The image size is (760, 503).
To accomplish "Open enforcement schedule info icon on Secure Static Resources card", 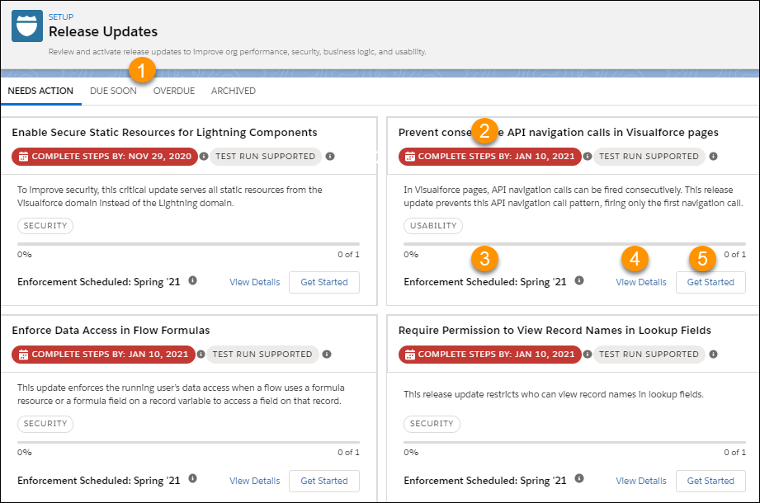I will click(193, 281).
